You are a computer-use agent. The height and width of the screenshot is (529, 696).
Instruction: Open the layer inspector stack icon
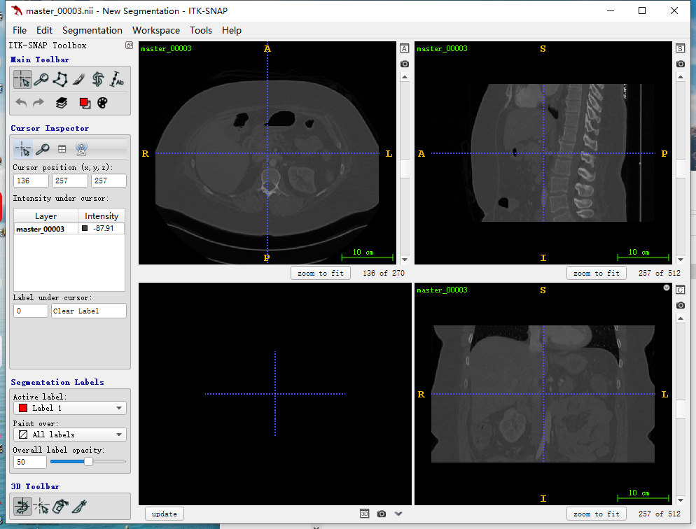[x=62, y=103]
